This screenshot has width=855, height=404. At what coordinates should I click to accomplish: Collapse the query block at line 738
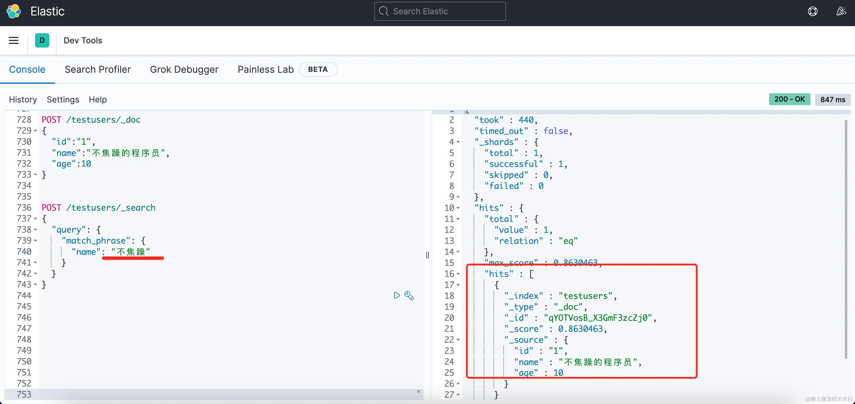pos(35,230)
